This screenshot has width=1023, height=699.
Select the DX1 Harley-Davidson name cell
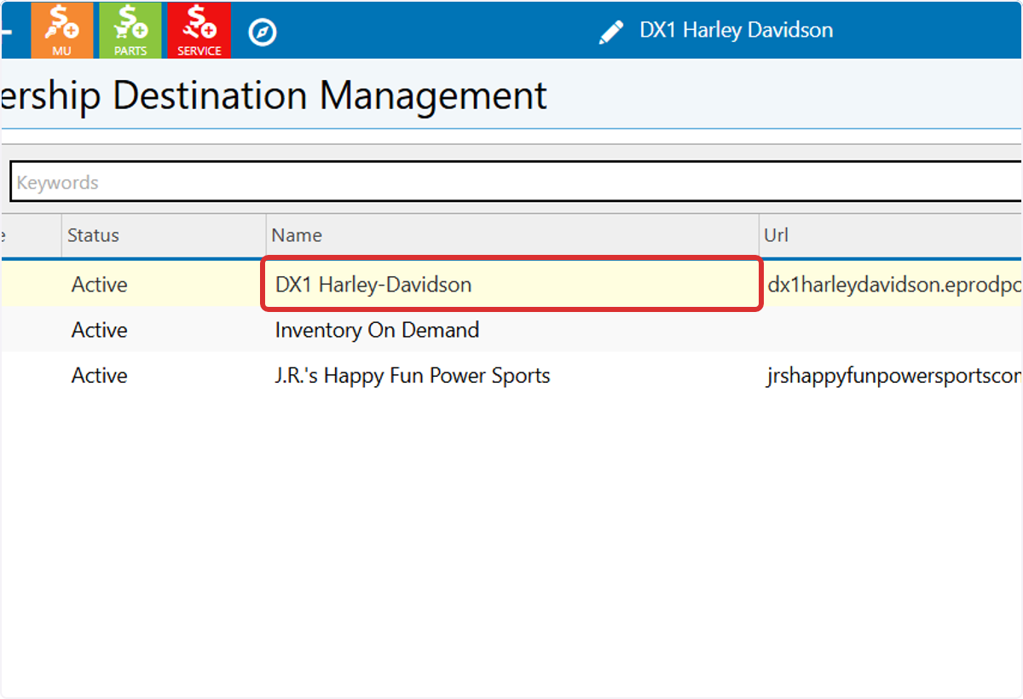(x=511, y=284)
